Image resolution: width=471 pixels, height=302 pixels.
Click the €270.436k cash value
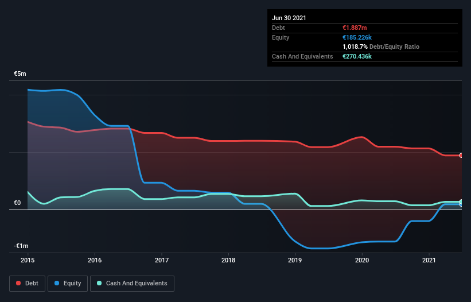tap(357, 56)
